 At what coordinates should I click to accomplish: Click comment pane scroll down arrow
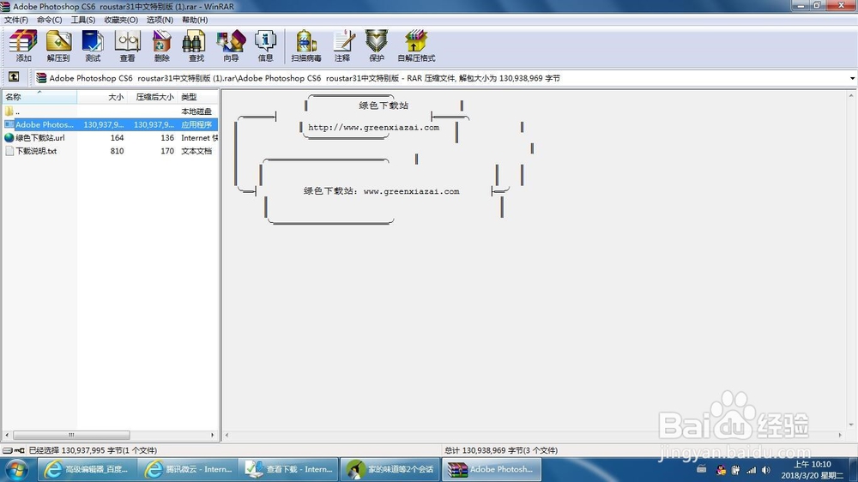tap(851, 425)
